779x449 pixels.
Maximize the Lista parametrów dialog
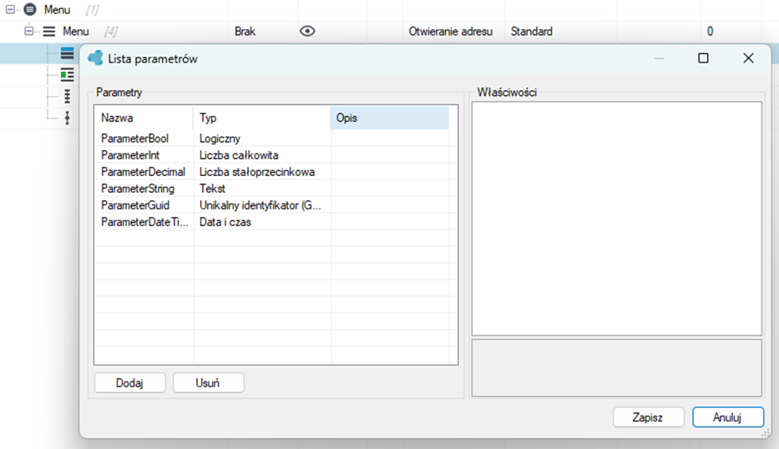point(703,58)
